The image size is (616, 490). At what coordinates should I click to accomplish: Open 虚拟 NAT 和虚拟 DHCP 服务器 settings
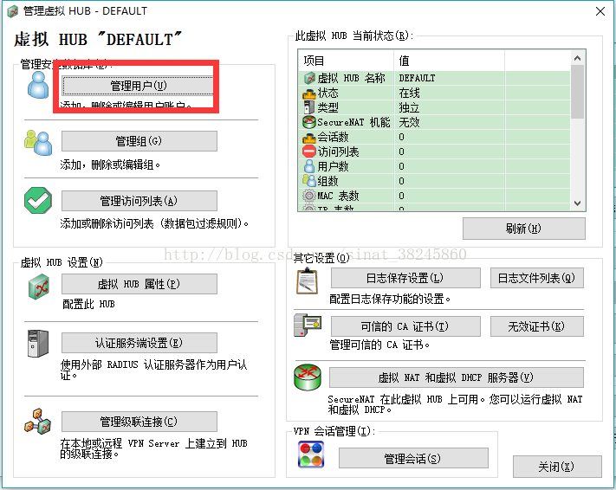pyautogui.click(x=456, y=377)
